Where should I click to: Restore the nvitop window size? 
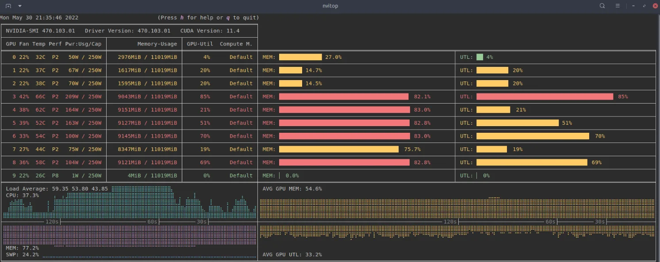645,6
